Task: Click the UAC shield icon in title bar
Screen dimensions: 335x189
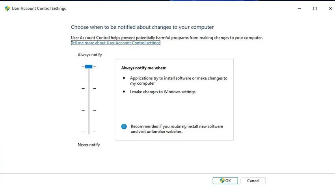Action: click(x=7, y=9)
